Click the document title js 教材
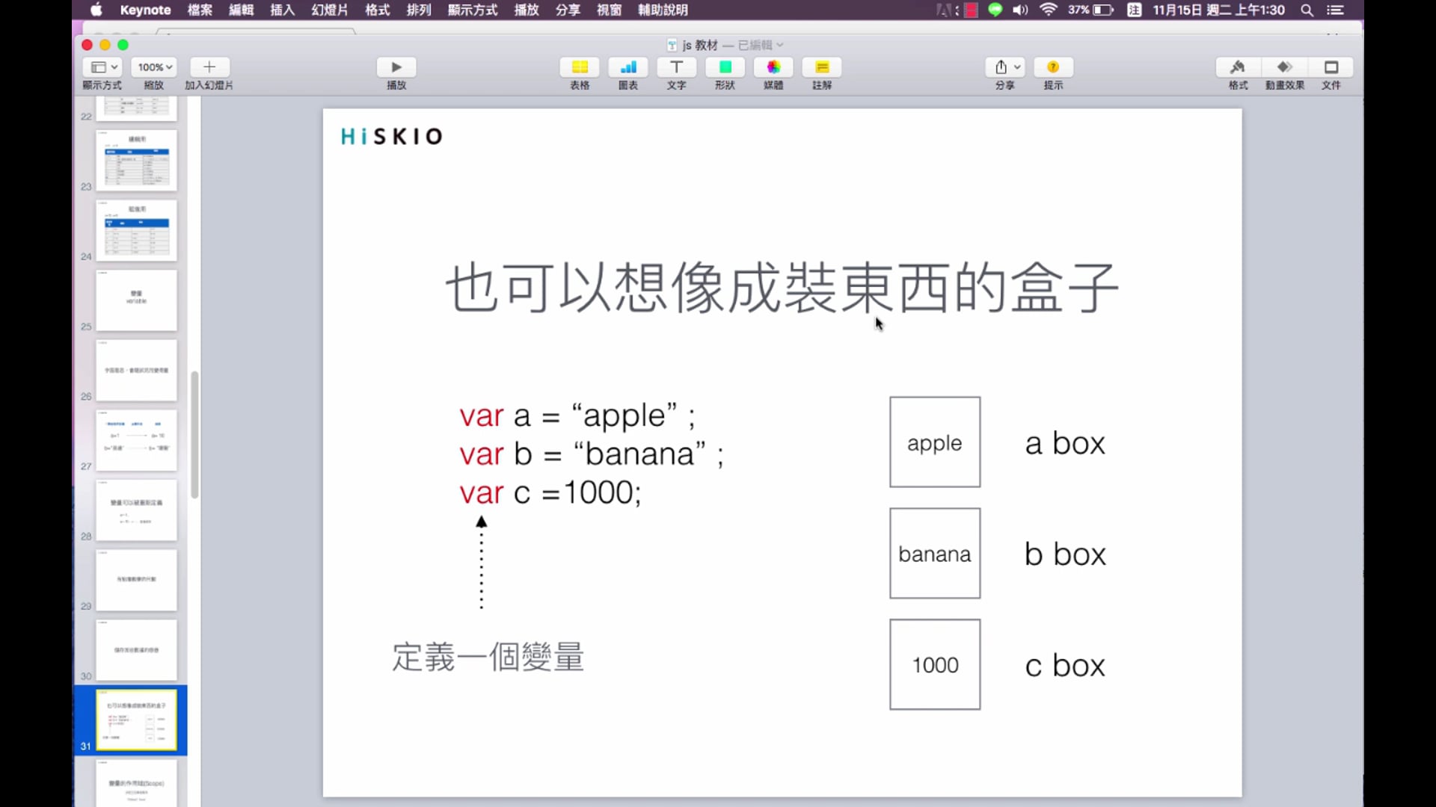 699,45
